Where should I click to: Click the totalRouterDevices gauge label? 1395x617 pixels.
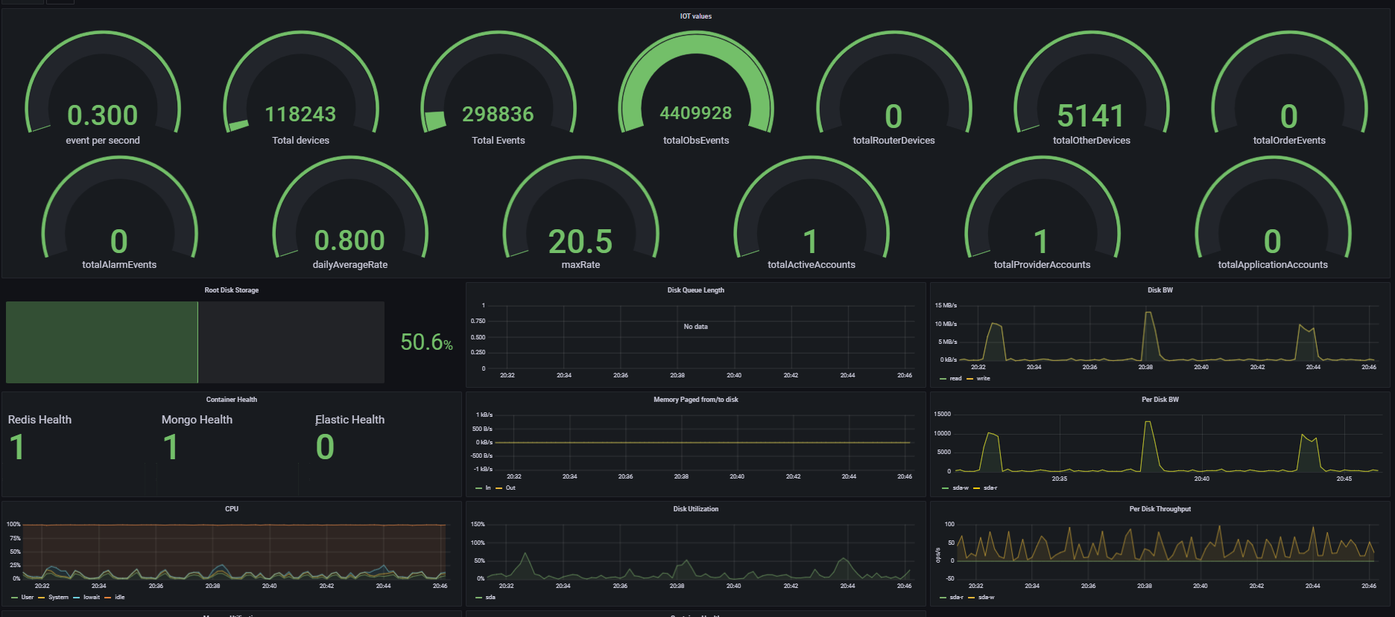point(893,141)
